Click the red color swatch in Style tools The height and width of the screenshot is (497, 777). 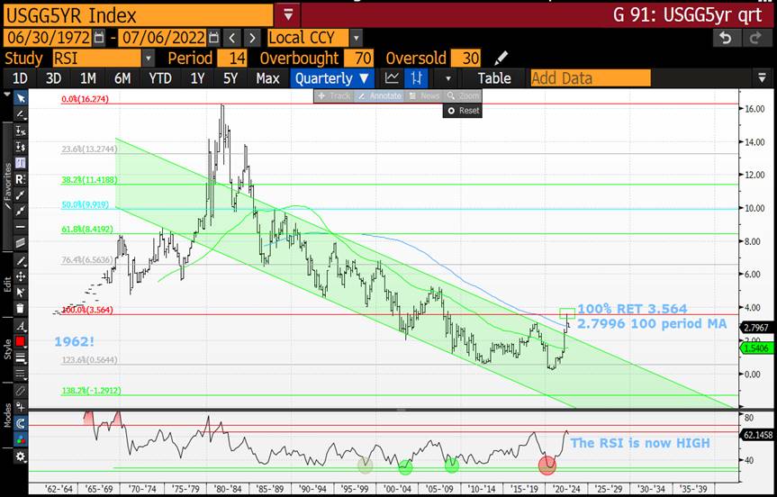(x=20, y=342)
